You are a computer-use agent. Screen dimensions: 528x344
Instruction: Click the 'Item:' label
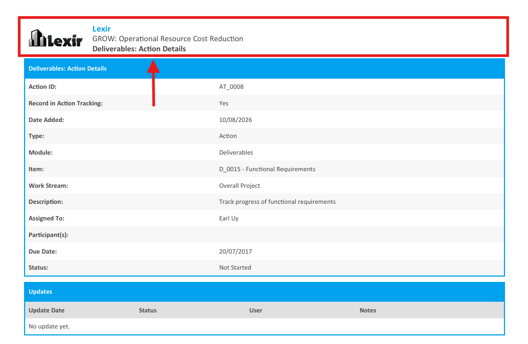point(36,169)
